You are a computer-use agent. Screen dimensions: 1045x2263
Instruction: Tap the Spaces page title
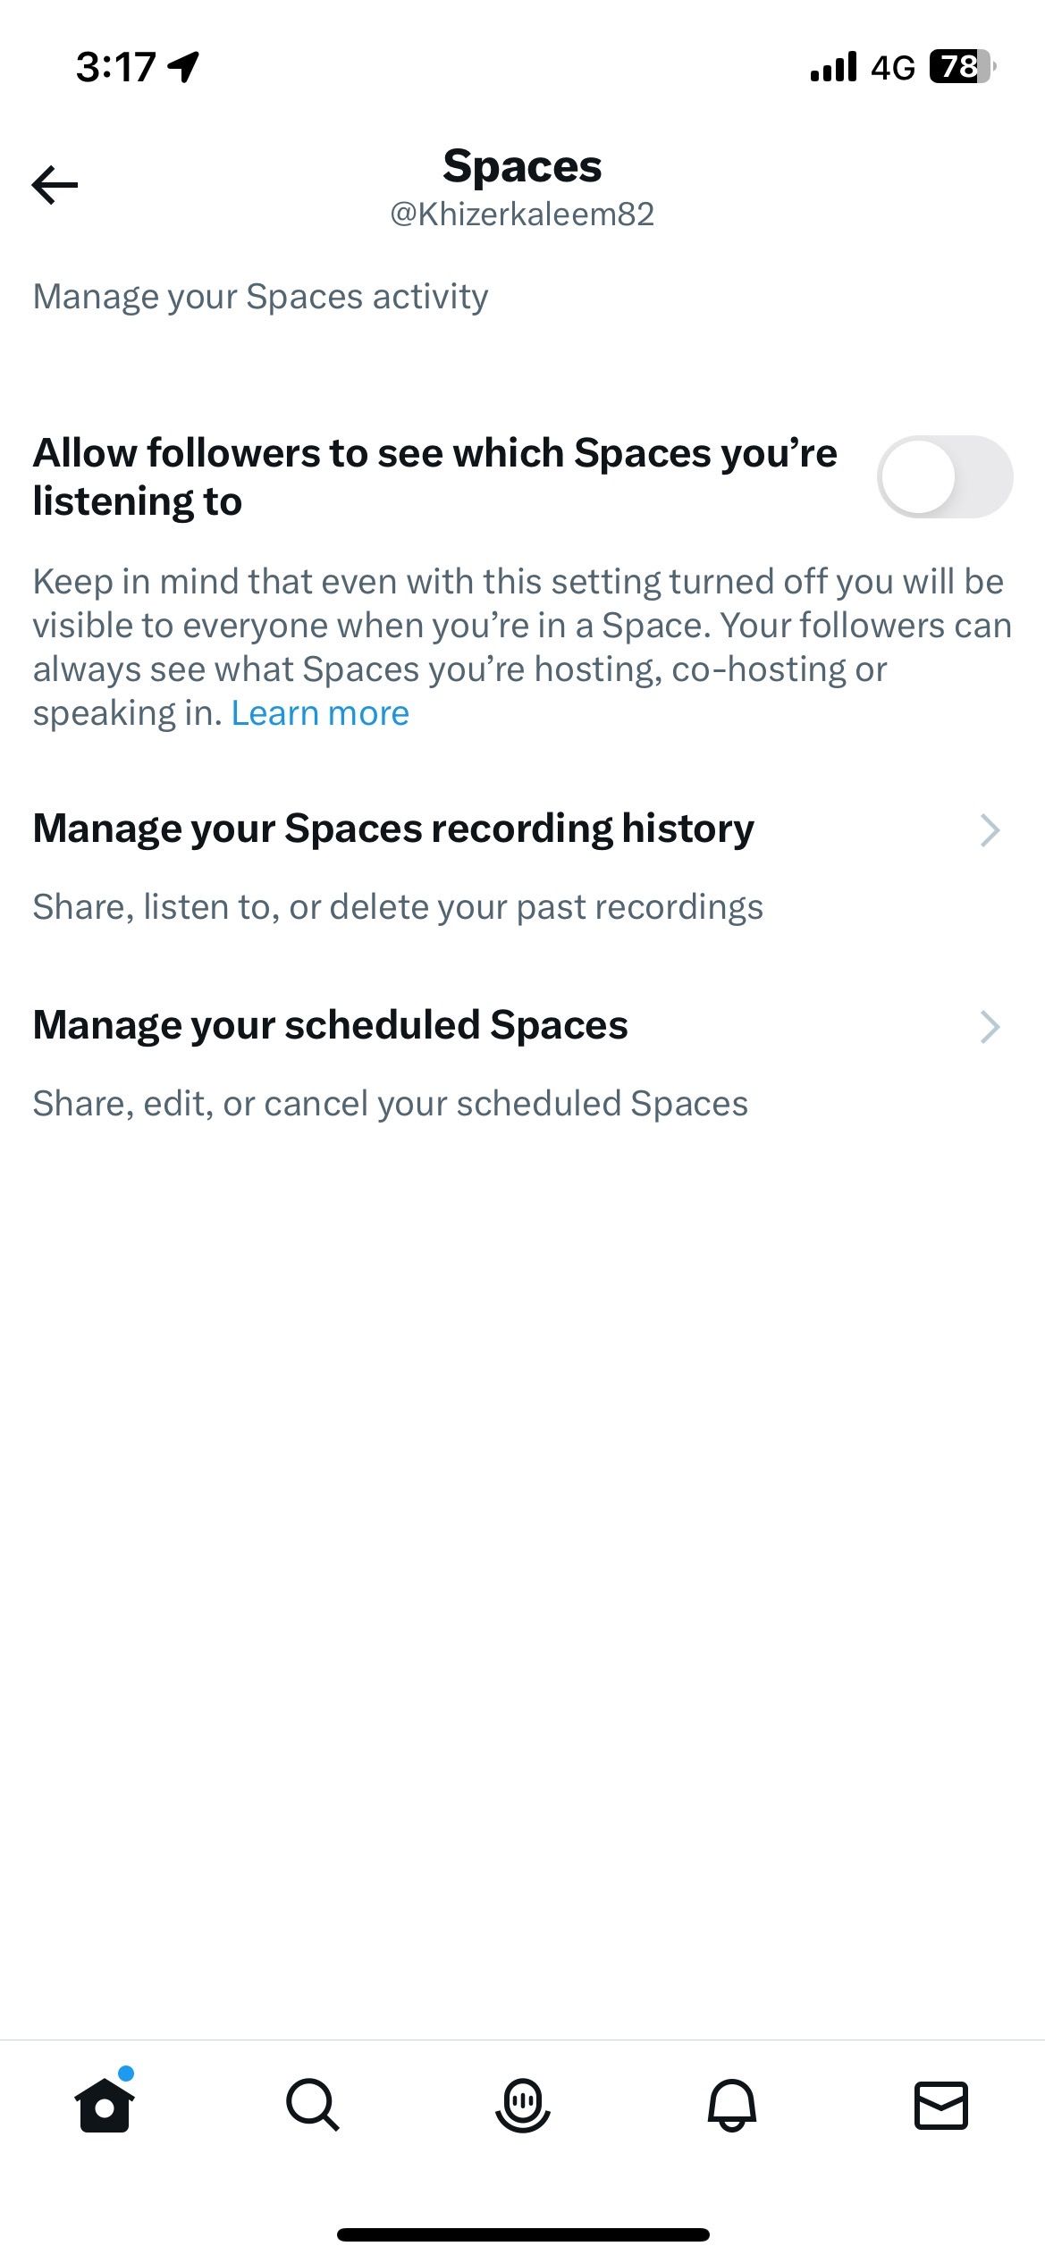point(522,166)
